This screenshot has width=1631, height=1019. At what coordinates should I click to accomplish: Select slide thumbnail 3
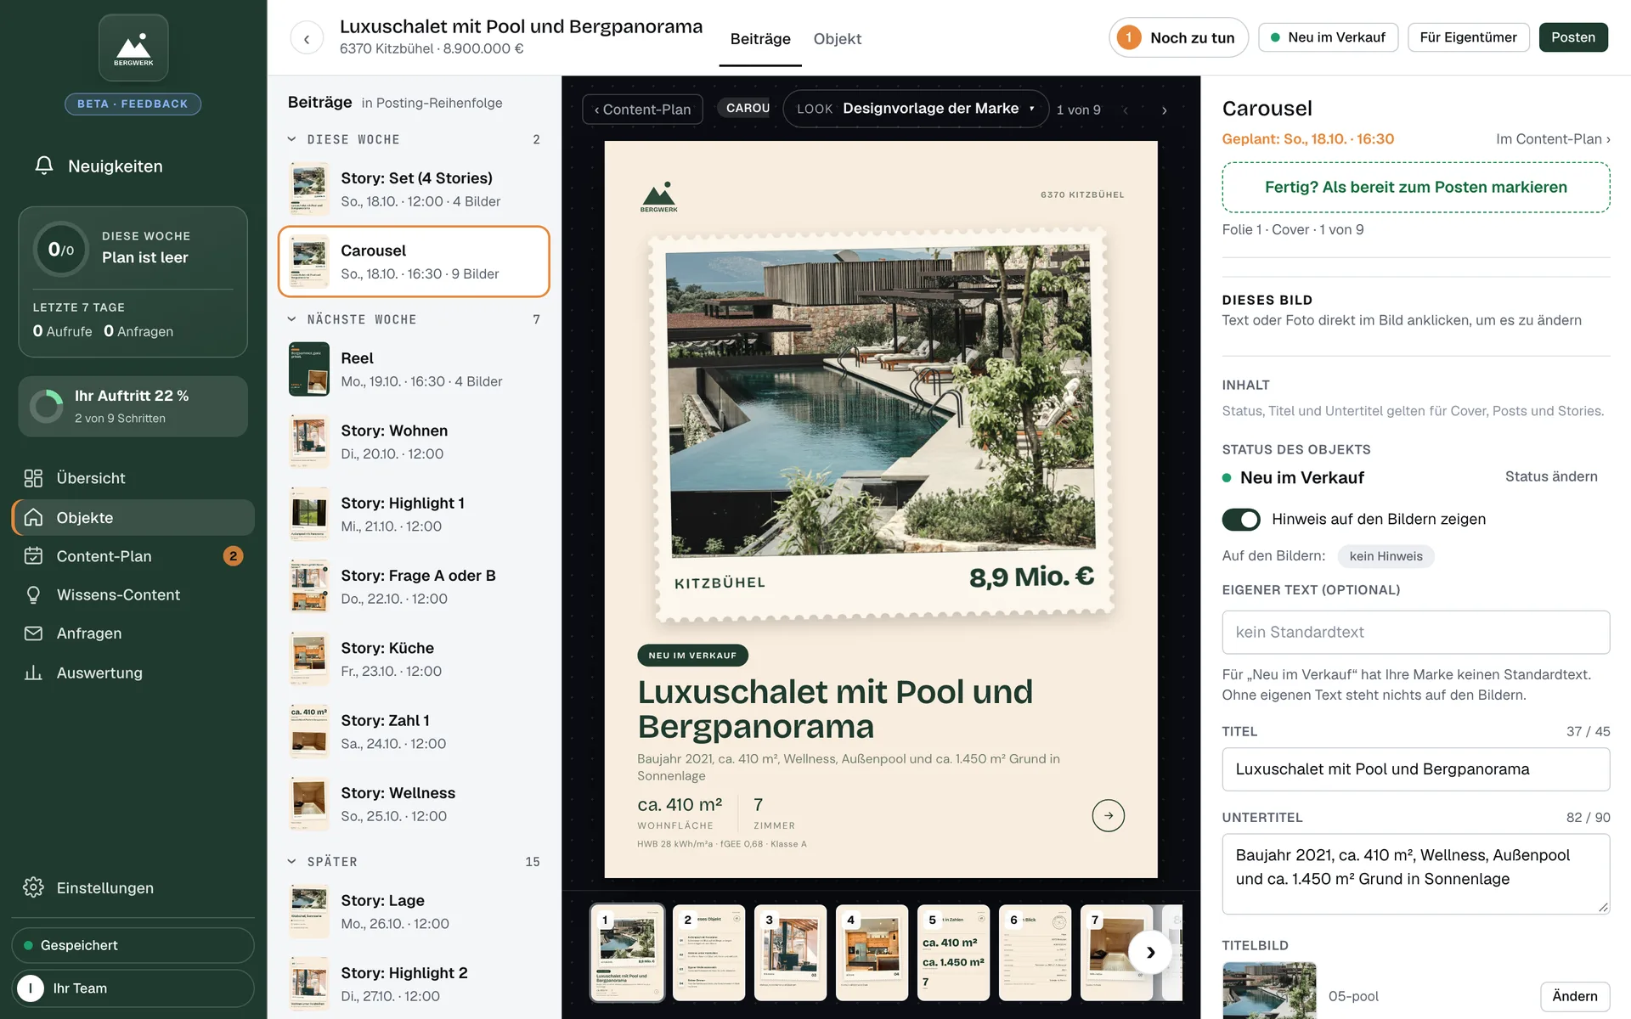pyautogui.click(x=790, y=952)
